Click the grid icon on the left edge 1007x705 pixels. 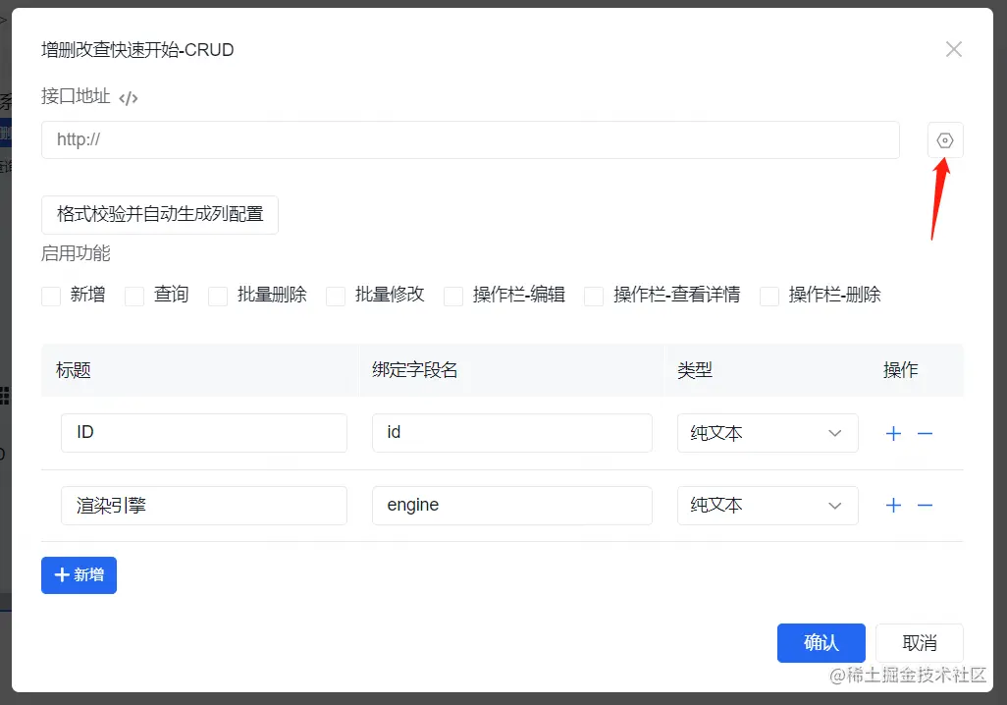click(x=6, y=395)
